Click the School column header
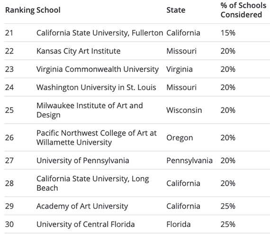 point(48,10)
